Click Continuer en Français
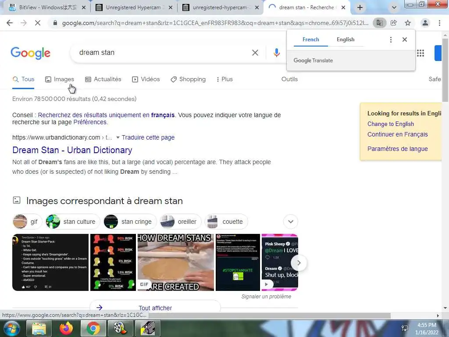This screenshot has width=449, height=337. pyautogui.click(x=397, y=134)
